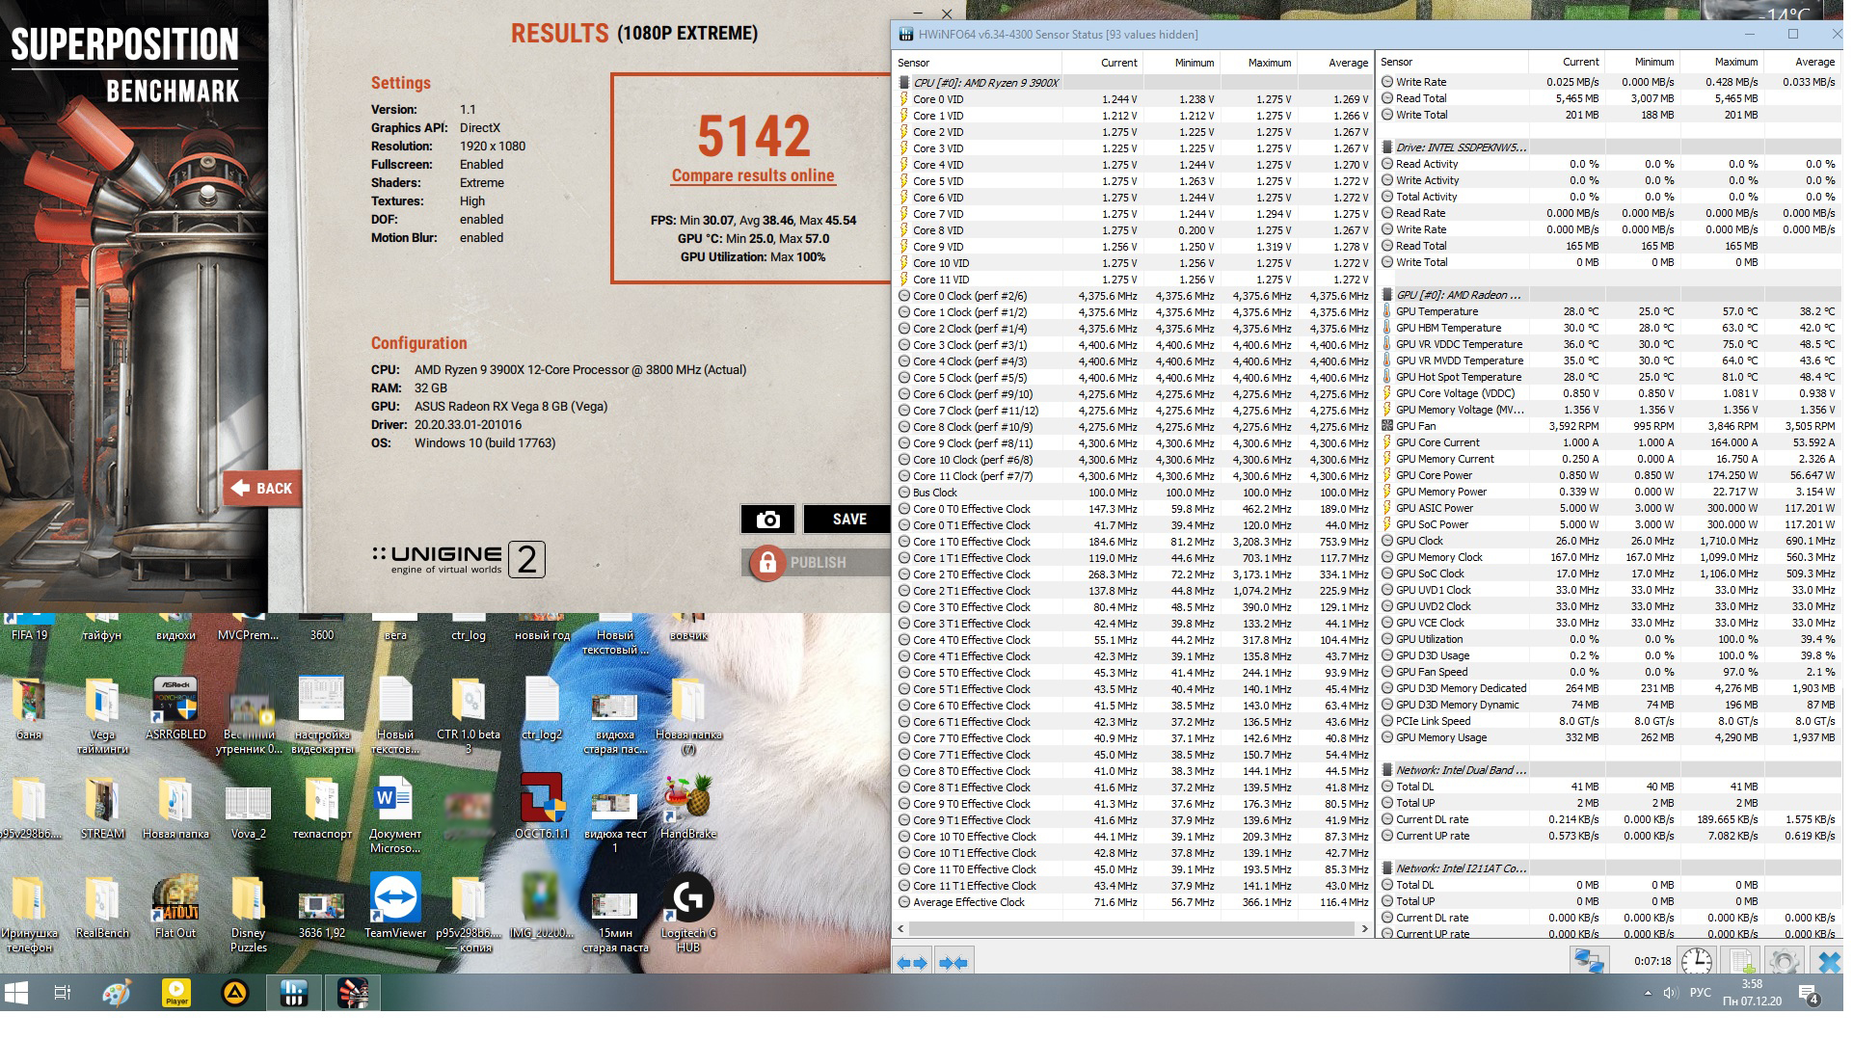1853x1041 pixels.
Task: Click the camera screenshot icon in Superposition
Action: click(x=767, y=520)
